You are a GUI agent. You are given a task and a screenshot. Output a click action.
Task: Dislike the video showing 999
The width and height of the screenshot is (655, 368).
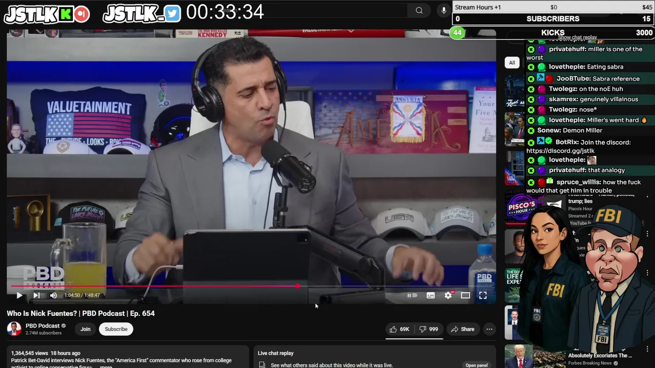pos(429,329)
